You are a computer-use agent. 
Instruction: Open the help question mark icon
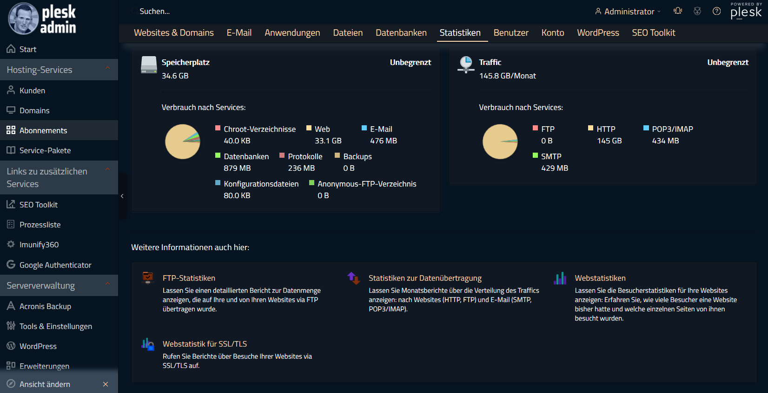[x=716, y=11]
